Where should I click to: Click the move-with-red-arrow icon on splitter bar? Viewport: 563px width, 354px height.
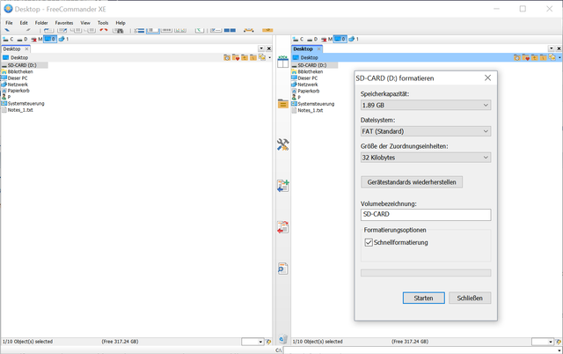pyautogui.click(x=283, y=227)
